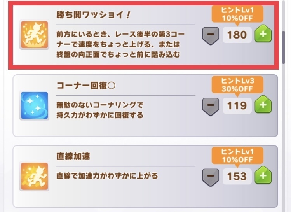Click the skill list vertical scrollbar
Viewport: 291px width, 212px height.
(x=283, y=47)
